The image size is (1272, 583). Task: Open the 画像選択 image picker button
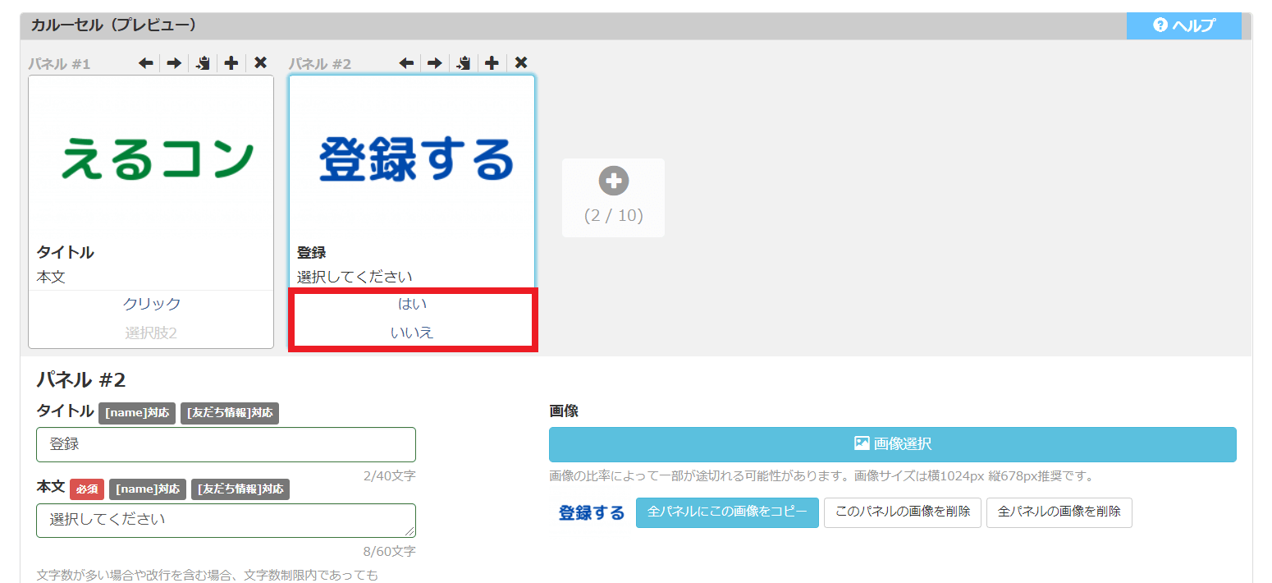click(892, 444)
